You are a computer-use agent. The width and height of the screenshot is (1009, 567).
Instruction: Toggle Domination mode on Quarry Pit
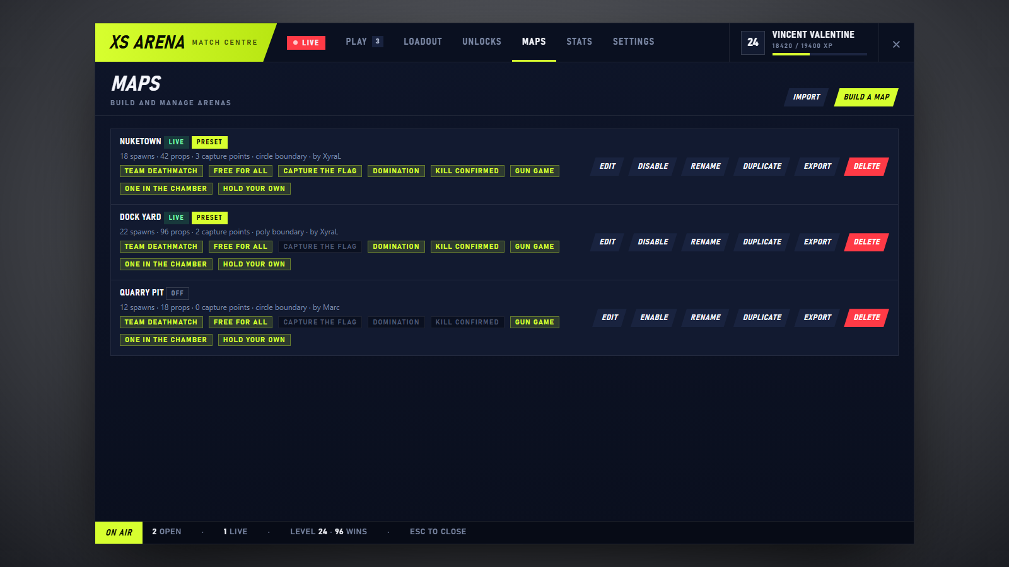[x=396, y=322]
